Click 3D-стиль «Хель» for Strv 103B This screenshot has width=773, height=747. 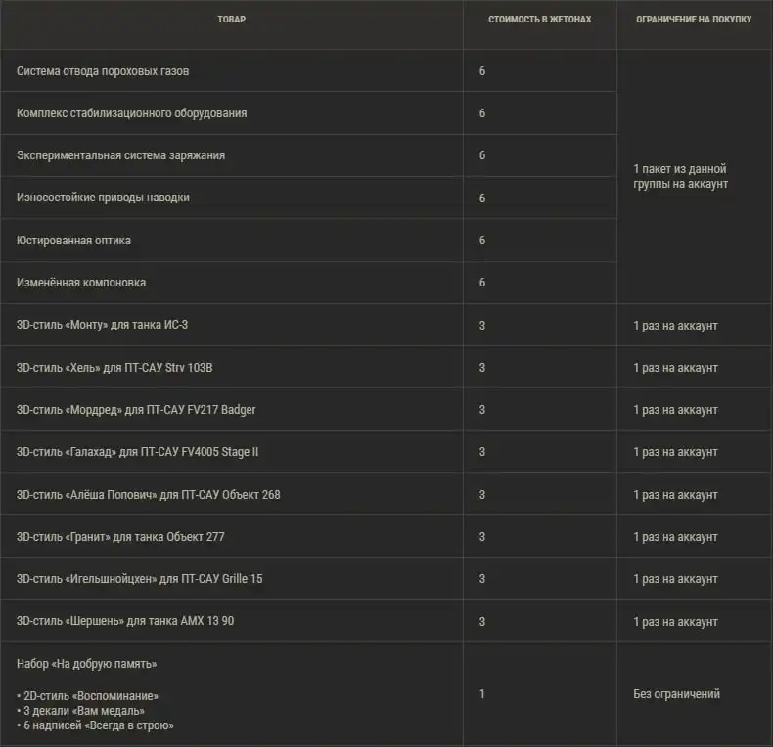(x=114, y=368)
